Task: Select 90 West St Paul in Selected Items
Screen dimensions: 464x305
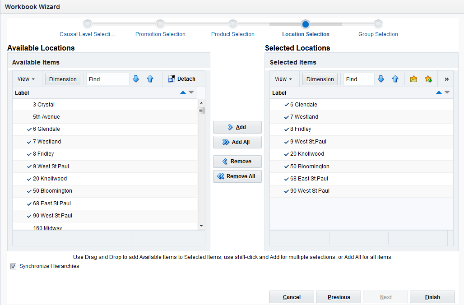Action: click(x=362, y=191)
